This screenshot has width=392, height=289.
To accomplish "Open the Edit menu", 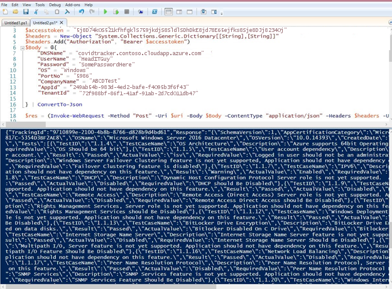I will pyautogui.click(x=15, y=5).
